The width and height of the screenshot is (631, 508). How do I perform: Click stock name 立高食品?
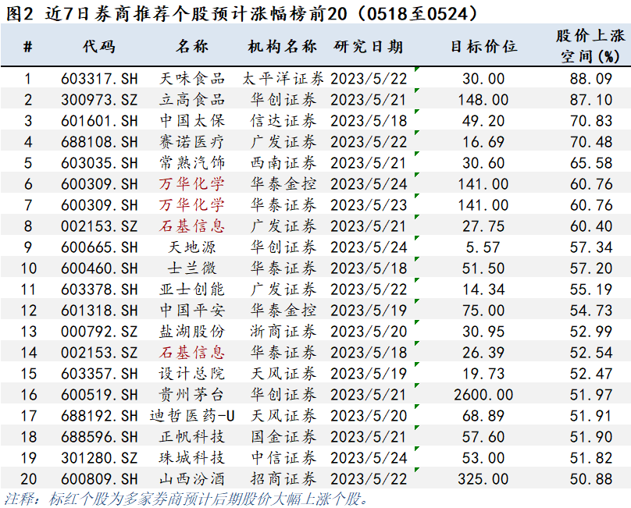tap(192, 100)
